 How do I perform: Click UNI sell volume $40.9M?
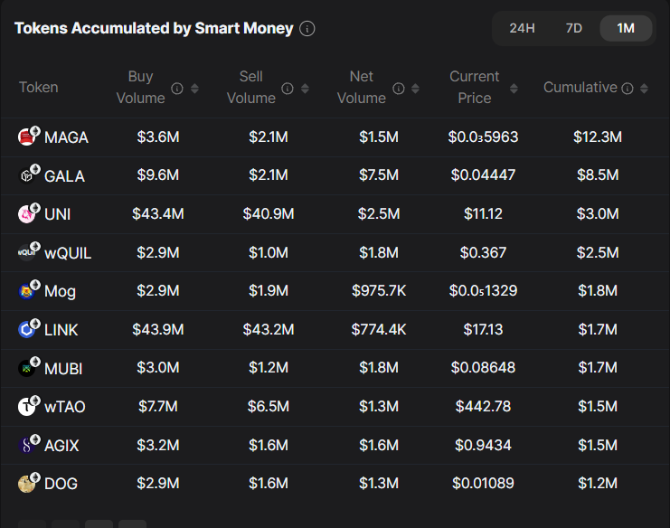(269, 213)
